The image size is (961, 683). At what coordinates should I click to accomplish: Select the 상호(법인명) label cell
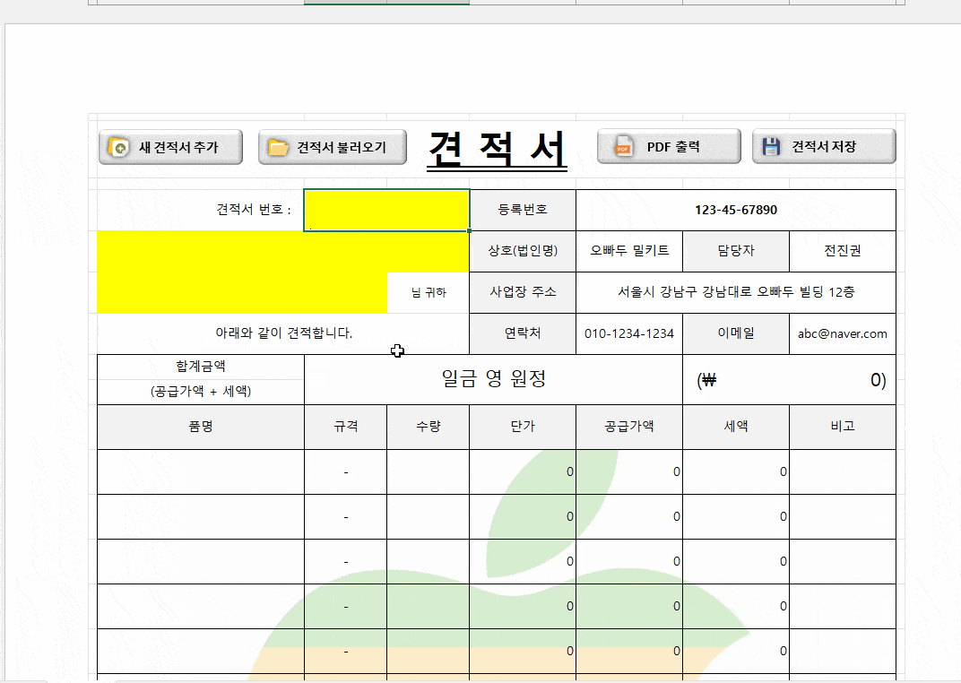523,251
